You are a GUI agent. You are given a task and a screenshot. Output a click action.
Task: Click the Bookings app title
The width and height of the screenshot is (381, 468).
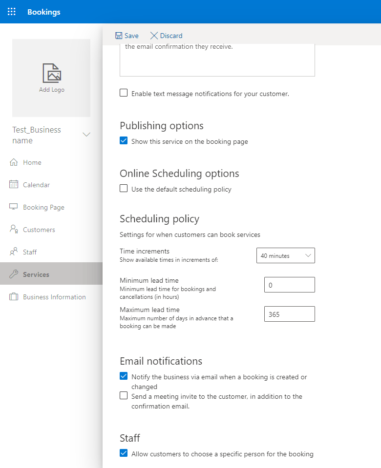coord(44,12)
